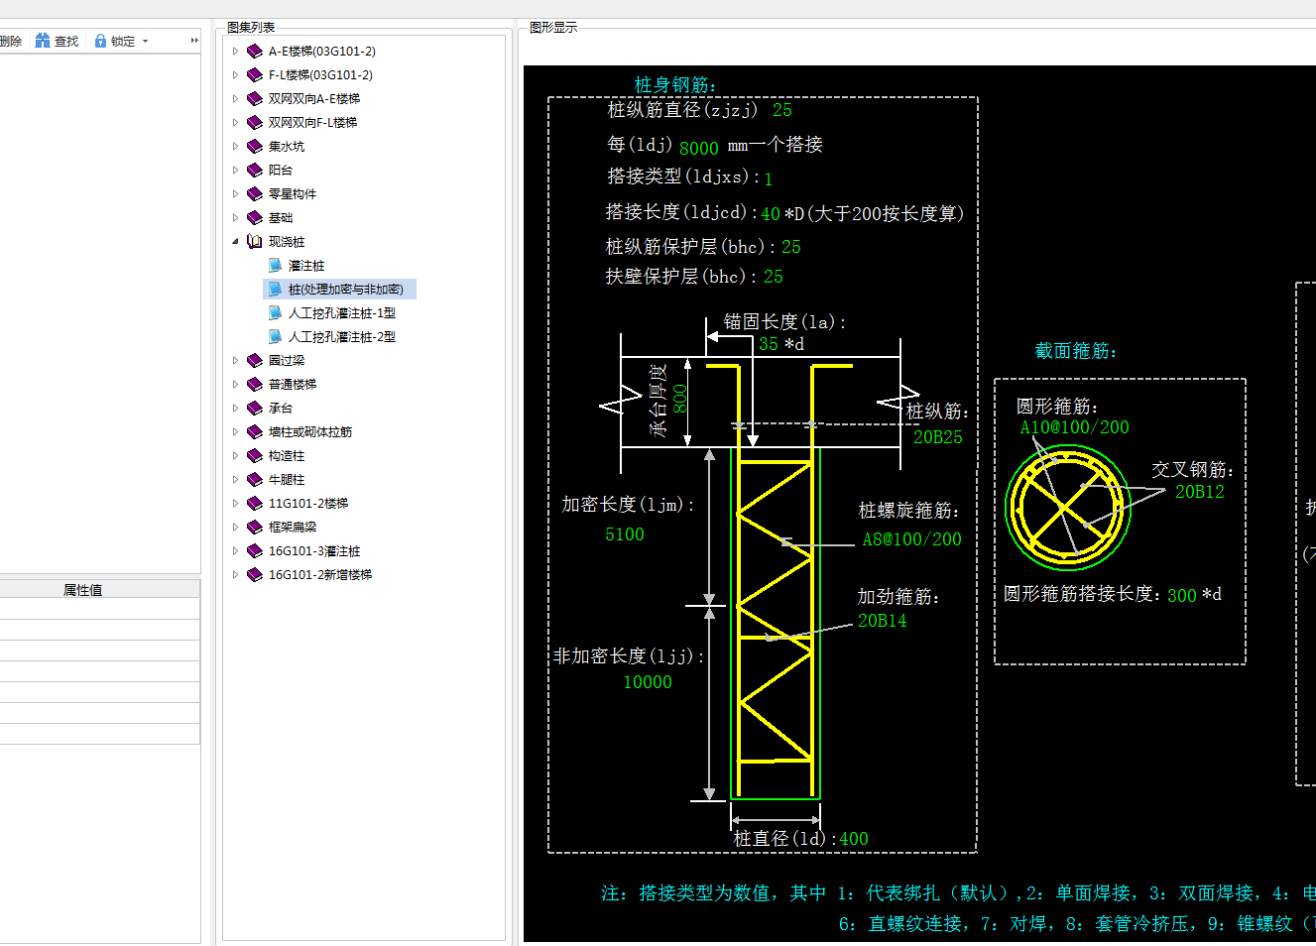
Task: Click the book icon beside 牛腿柱
Action: [255, 479]
